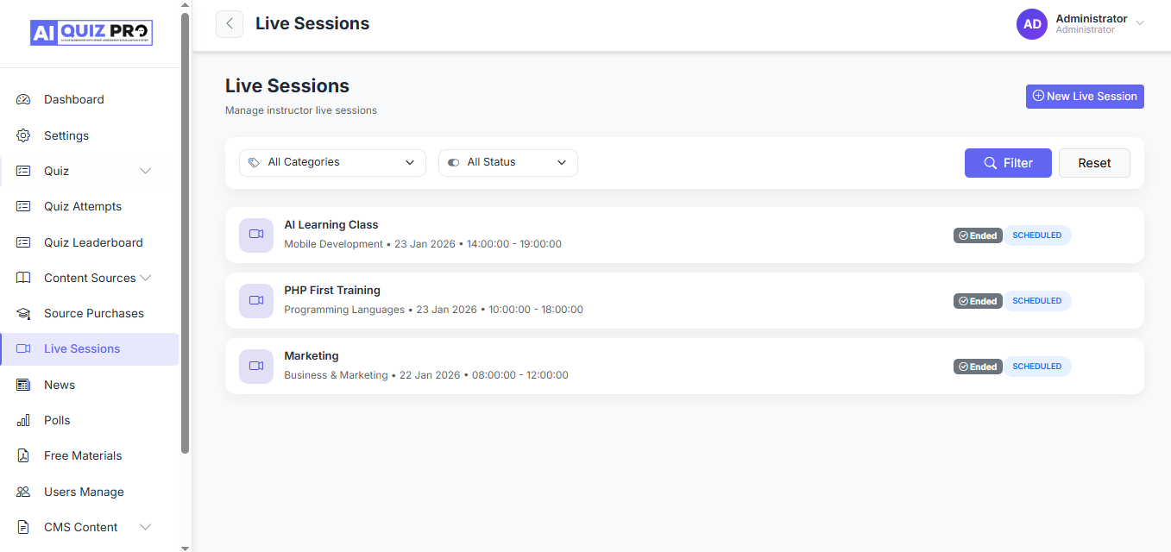The image size is (1171, 552).
Task: Click the Reset button
Action: (1094, 163)
